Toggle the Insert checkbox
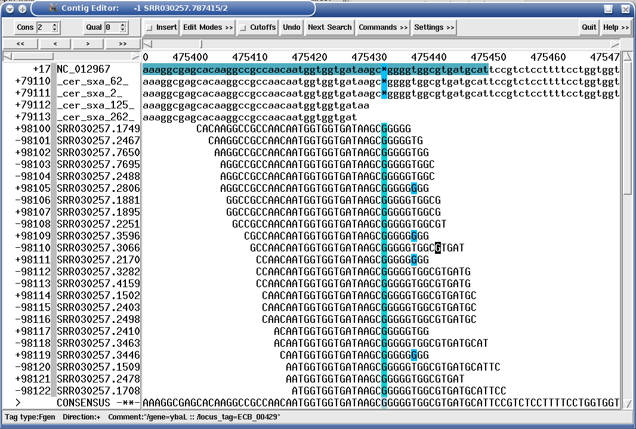636x429 pixels. pos(149,27)
